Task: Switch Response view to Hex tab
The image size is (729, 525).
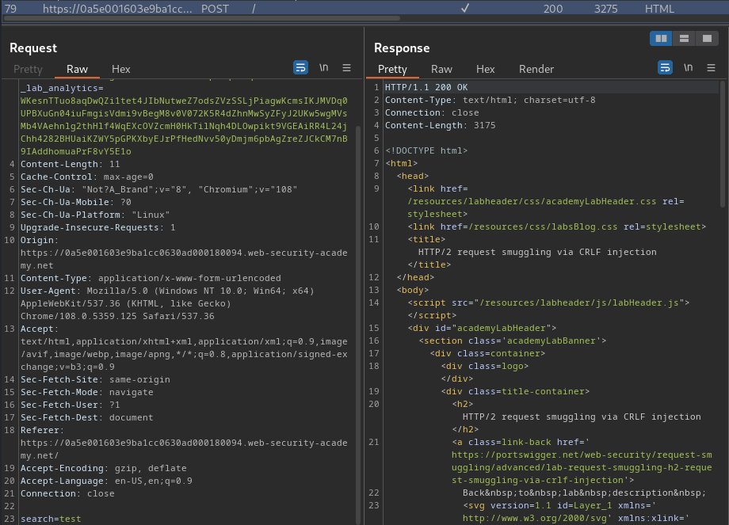Action: pyautogui.click(x=486, y=69)
